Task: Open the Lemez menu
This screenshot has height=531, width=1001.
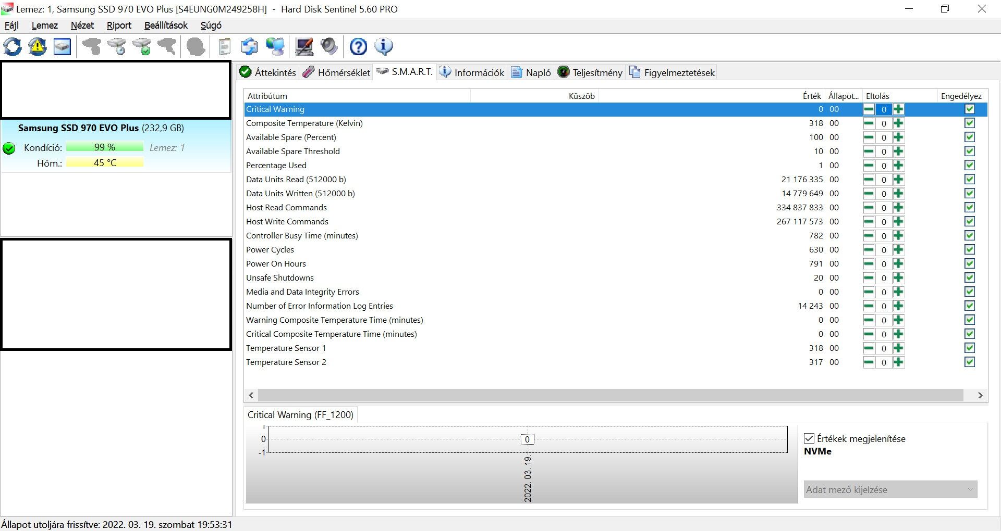Action: point(45,26)
